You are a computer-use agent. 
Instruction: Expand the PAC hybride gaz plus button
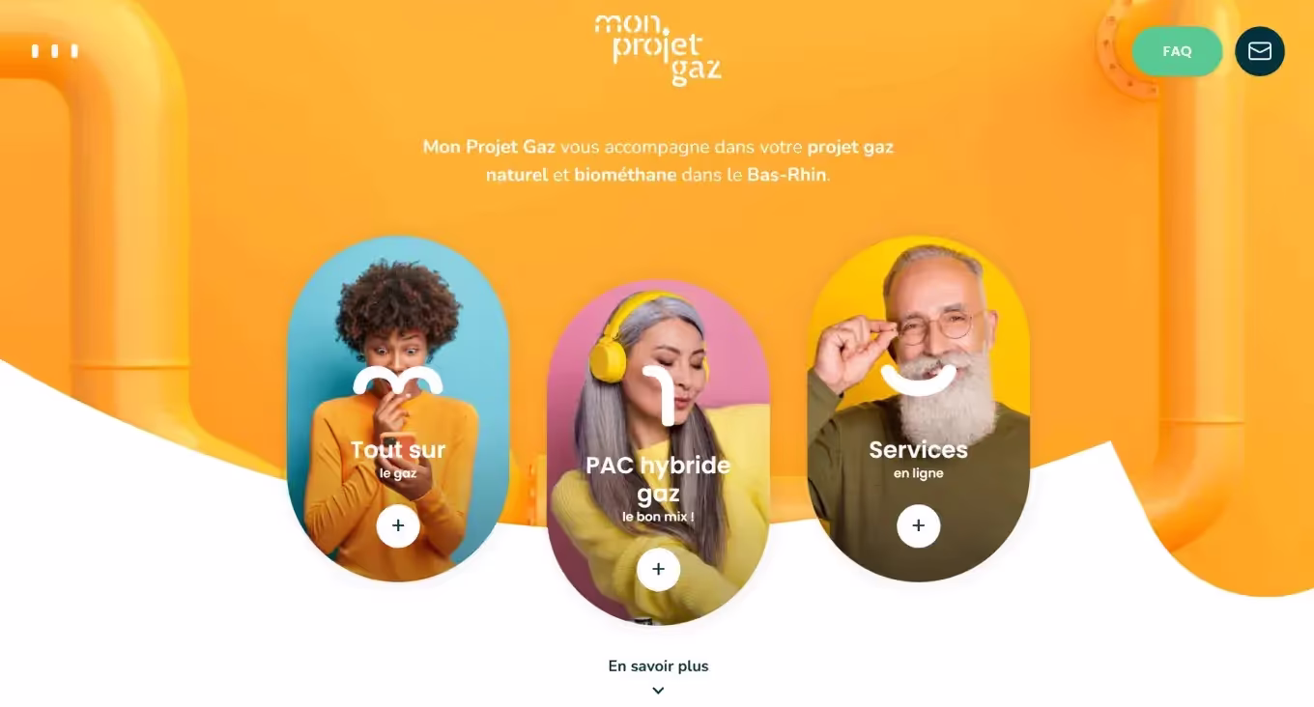pos(658,570)
